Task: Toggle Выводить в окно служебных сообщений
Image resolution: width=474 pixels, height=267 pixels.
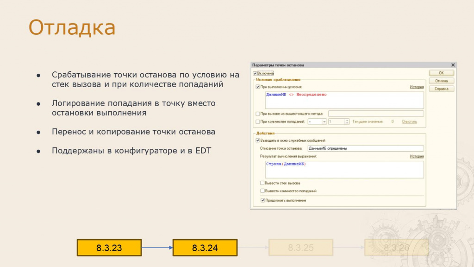Action: click(257, 140)
